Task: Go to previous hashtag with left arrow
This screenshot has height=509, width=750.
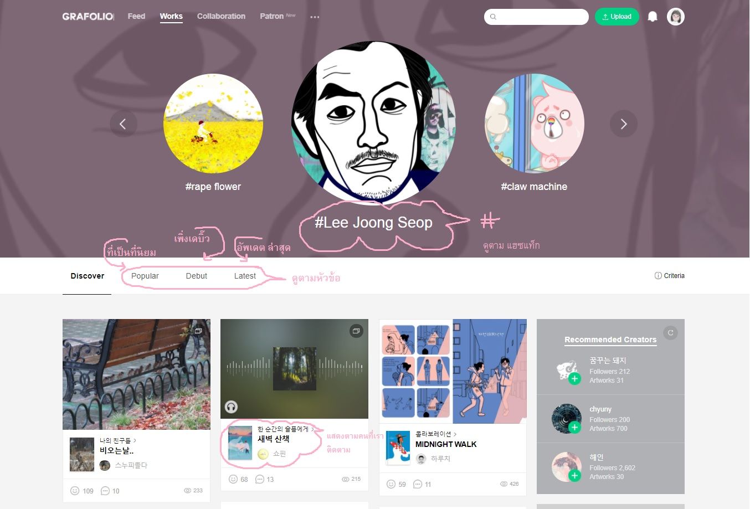Action: [x=123, y=124]
